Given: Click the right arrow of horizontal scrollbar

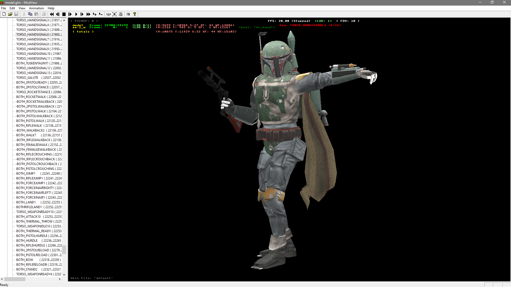Looking at the screenshot, I should [60, 279].
